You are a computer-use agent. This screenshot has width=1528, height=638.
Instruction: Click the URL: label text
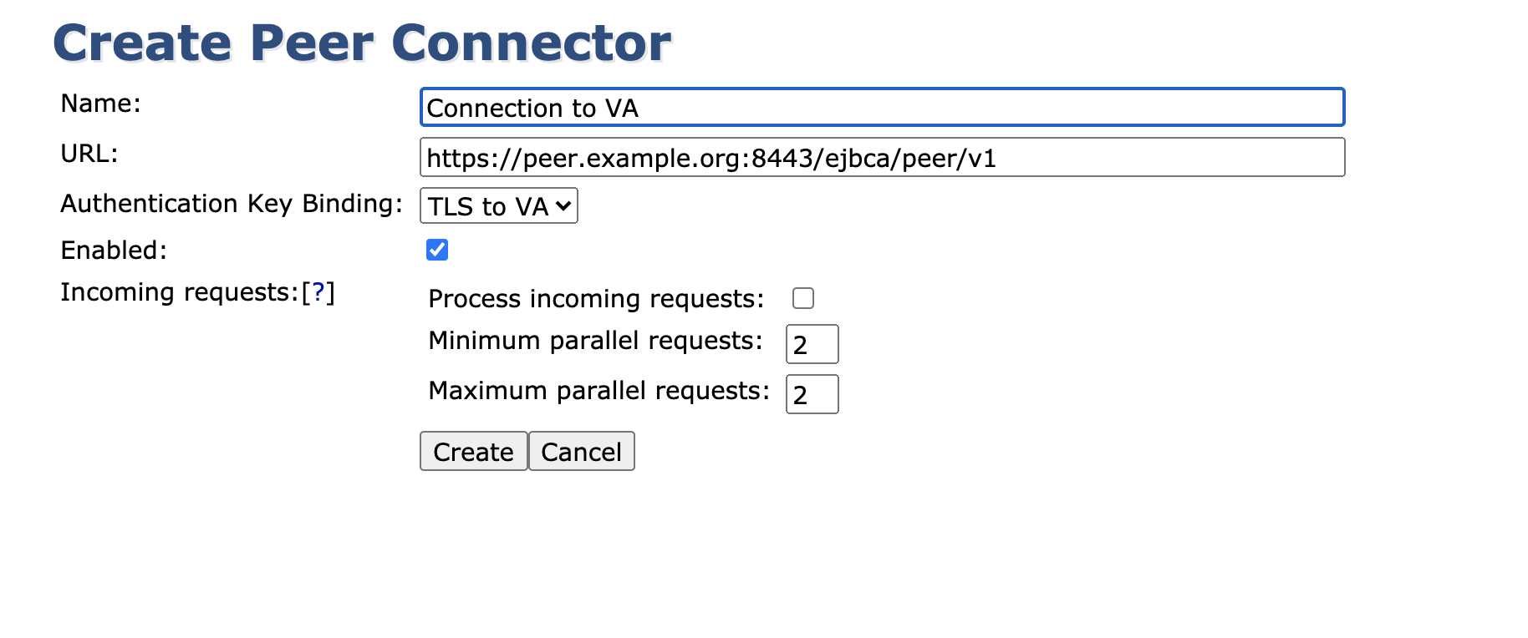click(x=89, y=154)
